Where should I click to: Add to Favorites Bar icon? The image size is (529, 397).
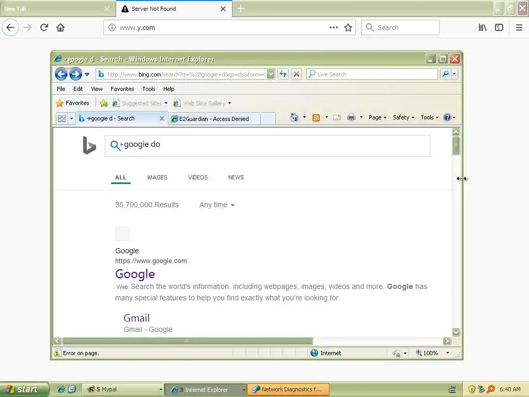[x=104, y=103]
